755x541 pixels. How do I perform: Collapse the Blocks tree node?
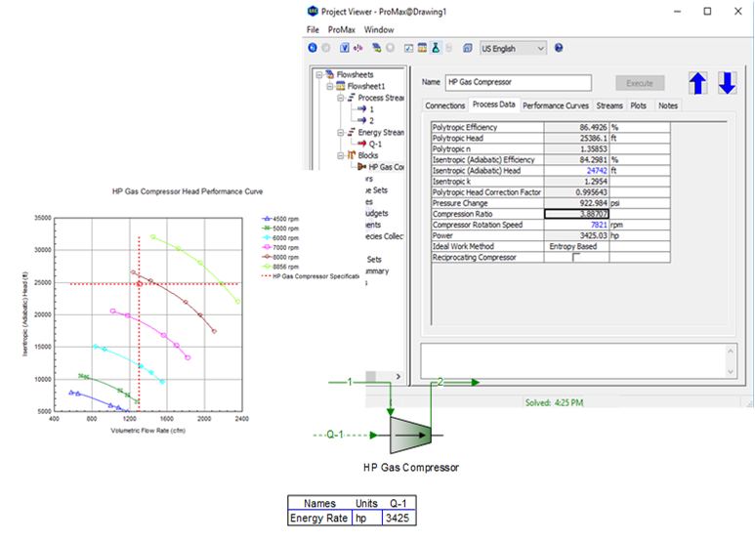(x=341, y=155)
